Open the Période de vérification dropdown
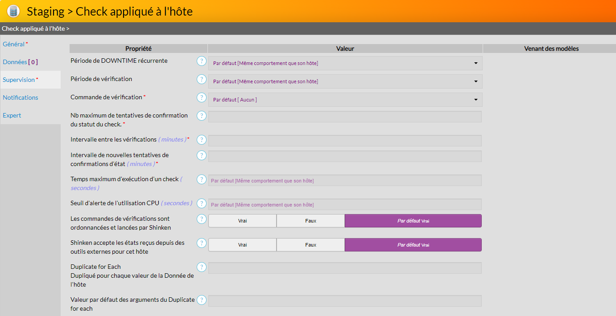The width and height of the screenshot is (616, 316). pyautogui.click(x=345, y=81)
